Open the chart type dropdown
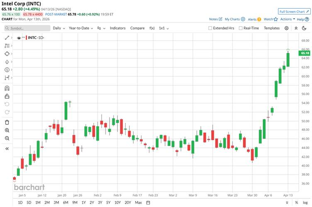 (x=101, y=28)
